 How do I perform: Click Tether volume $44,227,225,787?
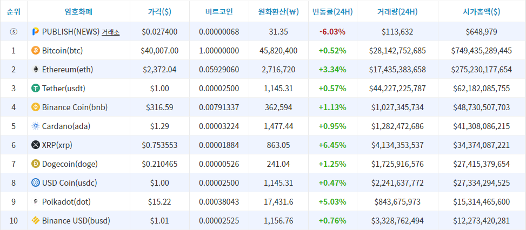[397, 89]
